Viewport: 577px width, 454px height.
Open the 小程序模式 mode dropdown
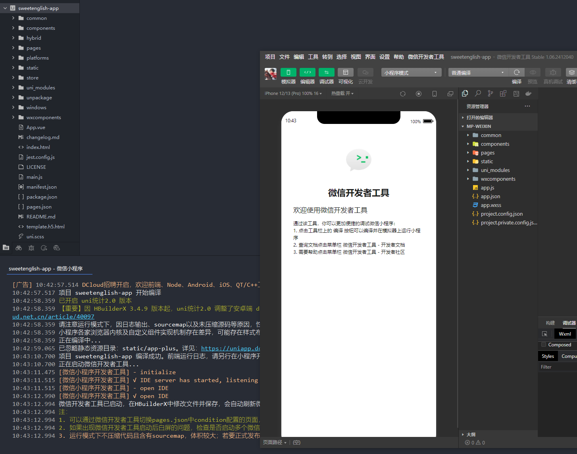coord(412,73)
